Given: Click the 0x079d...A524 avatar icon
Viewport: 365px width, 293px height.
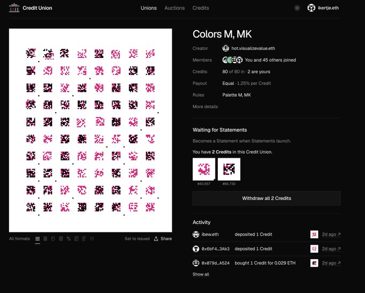Looking at the screenshot, I should point(196,263).
